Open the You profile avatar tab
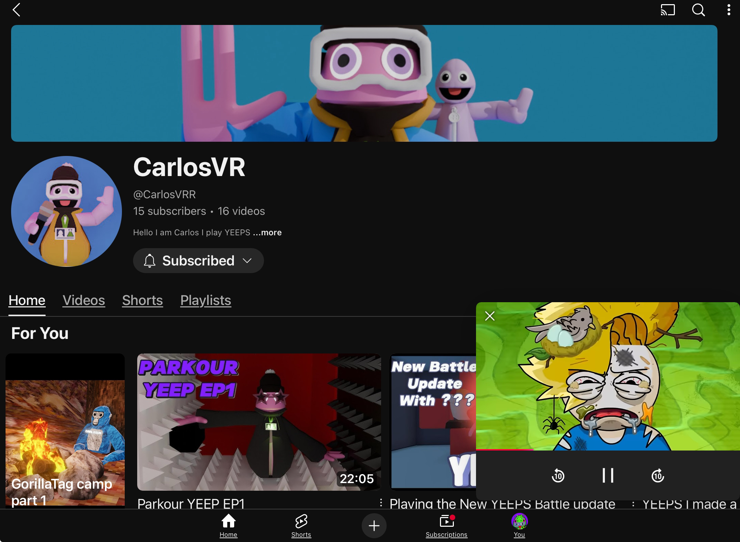Image resolution: width=740 pixels, height=542 pixels. 519,526
